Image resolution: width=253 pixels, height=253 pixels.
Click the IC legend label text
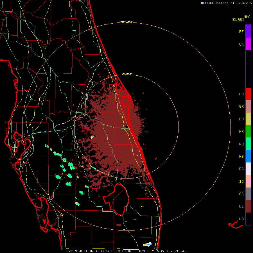(241, 182)
